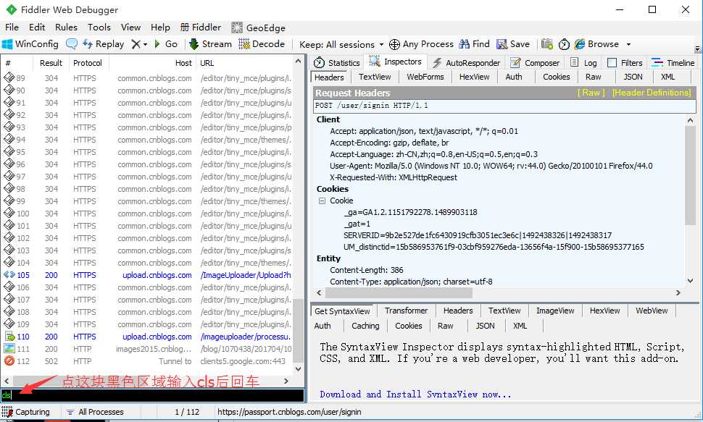Screen dimensions: 703x422
Task: Select session 111 image icon
Action: click(x=9, y=349)
